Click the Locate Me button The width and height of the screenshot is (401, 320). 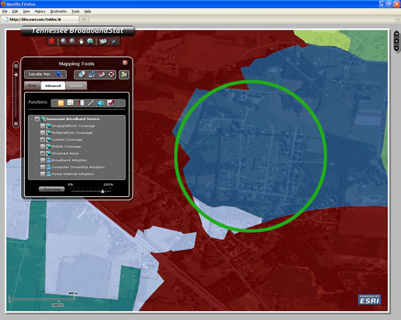[45, 74]
